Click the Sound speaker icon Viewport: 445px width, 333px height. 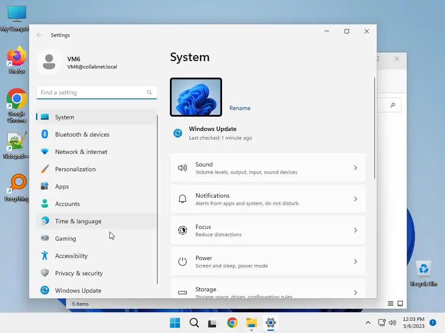183,168
